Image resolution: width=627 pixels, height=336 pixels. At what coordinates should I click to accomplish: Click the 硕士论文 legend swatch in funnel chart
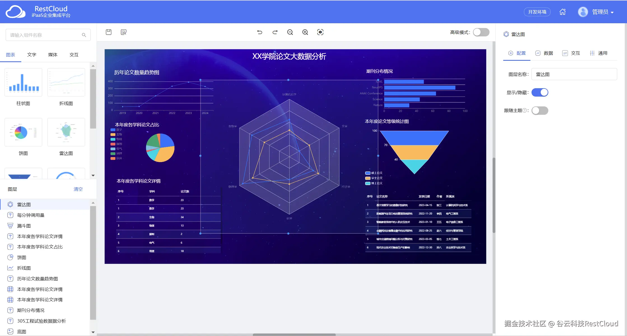pos(368,173)
